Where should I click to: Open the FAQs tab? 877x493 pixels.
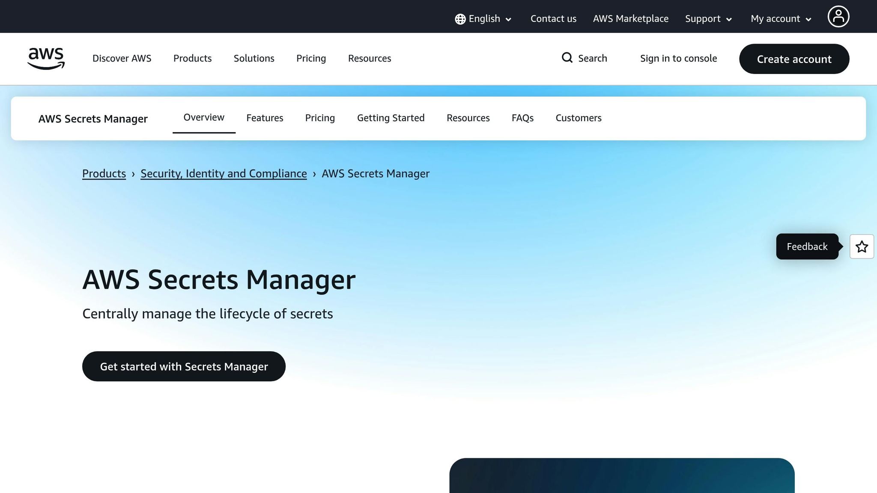[x=522, y=118]
